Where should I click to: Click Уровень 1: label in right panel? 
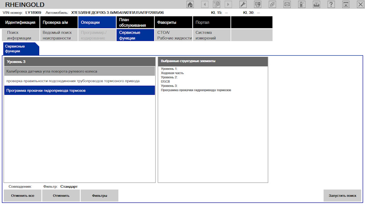169,69
